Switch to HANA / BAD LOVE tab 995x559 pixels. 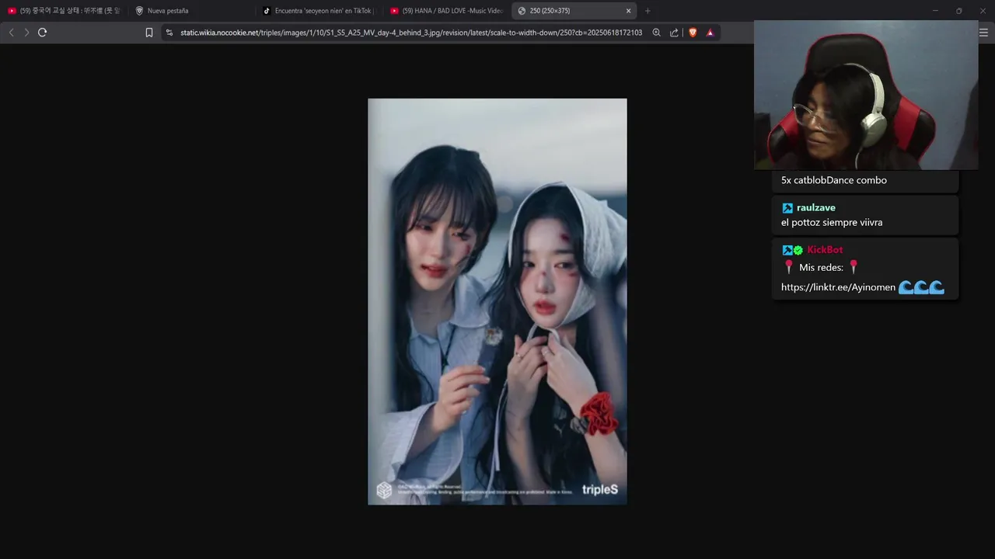click(x=445, y=11)
